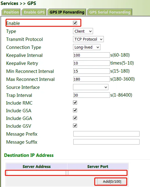The height and width of the screenshot is (187, 150).
Task: Expand the Source Interface dropdown
Action: [x=91, y=87]
